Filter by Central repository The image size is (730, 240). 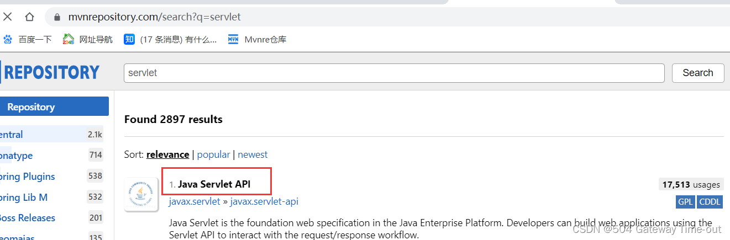point(12,135)
